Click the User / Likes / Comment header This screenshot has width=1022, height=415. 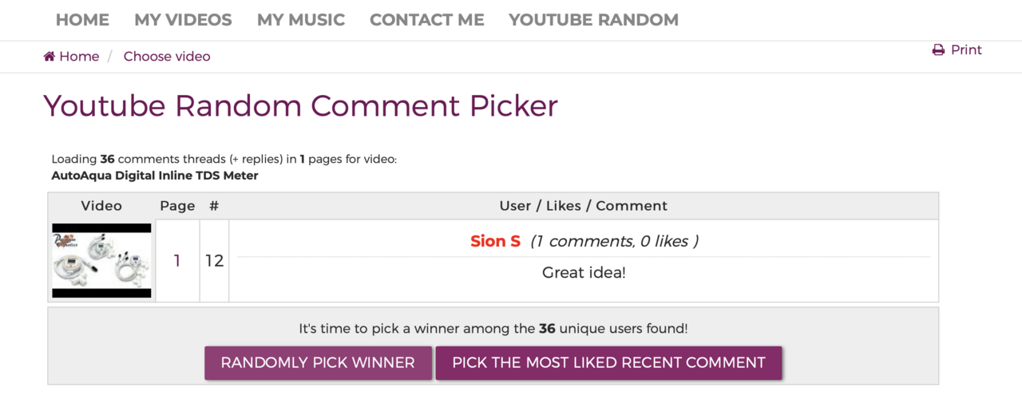tap(584, 206)
